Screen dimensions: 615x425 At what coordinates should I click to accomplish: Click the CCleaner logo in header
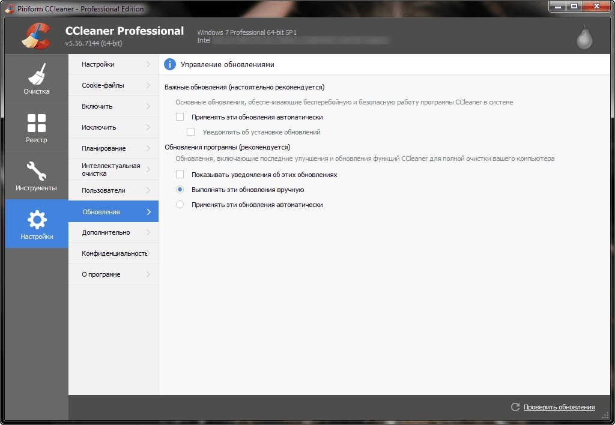(x=36, y=36)
